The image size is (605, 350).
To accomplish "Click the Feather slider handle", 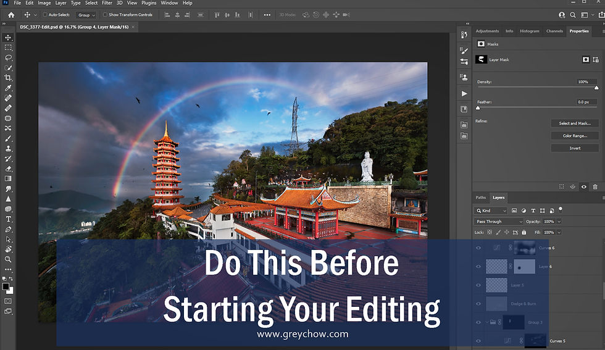I will click(x=478, y=108).
